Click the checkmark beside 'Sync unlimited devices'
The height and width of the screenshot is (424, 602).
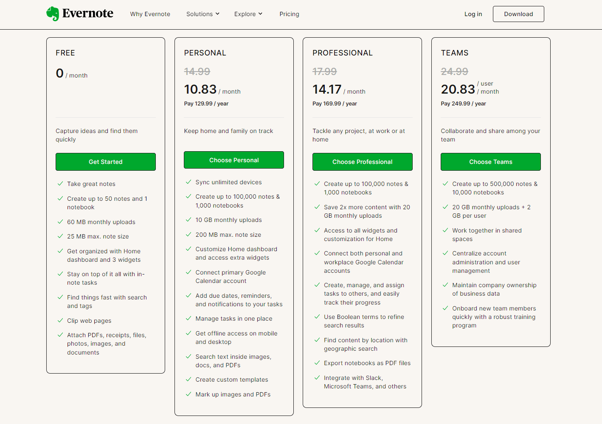188,182
